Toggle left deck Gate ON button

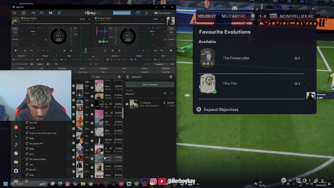[62, 60]
